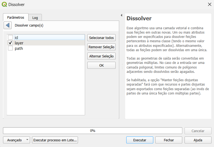Click the splitter handle beside the help panel
Screen dimensions: 214x147
point(122,67)
